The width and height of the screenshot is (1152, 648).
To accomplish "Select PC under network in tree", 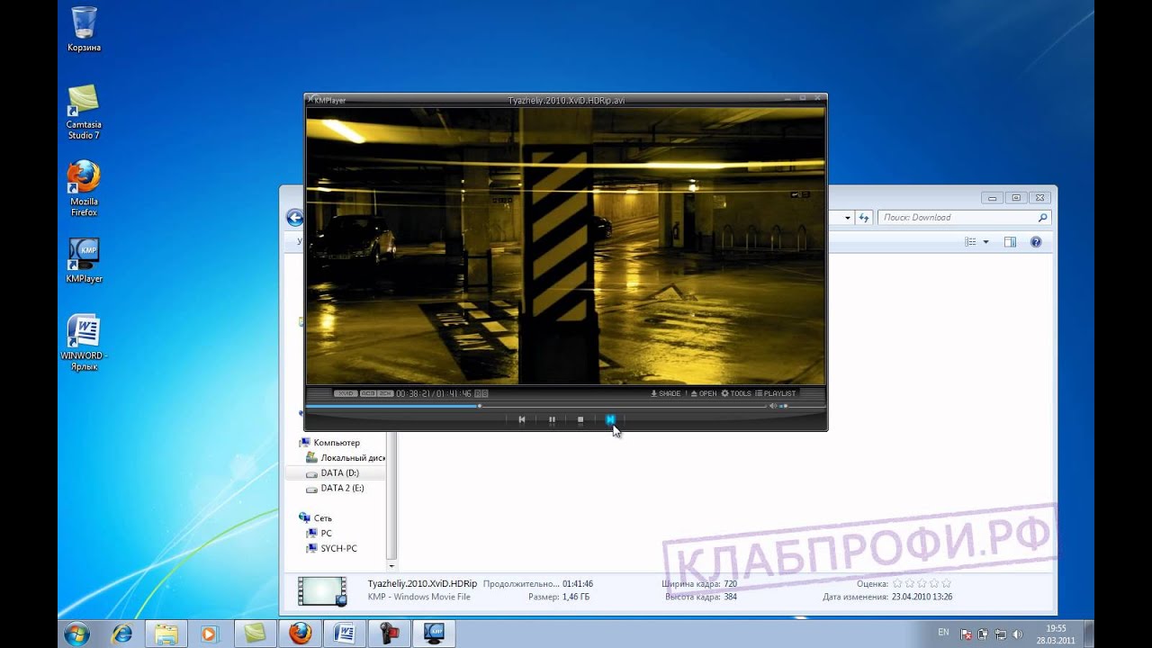I will 319,534.
